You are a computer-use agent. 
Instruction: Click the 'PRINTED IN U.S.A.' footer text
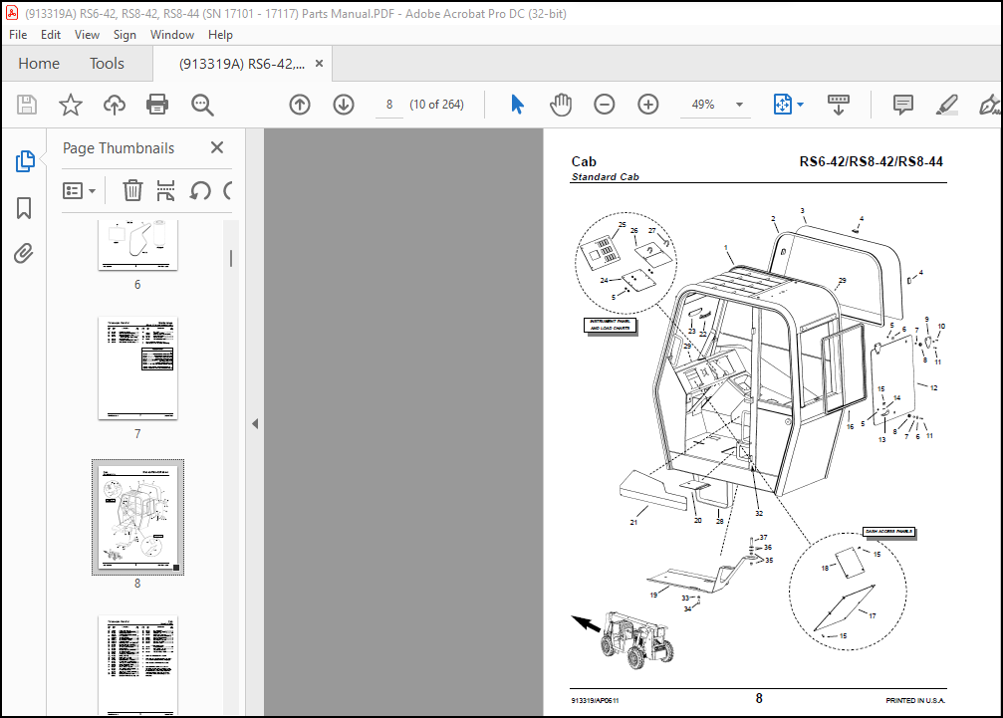[x=915, y=701]
